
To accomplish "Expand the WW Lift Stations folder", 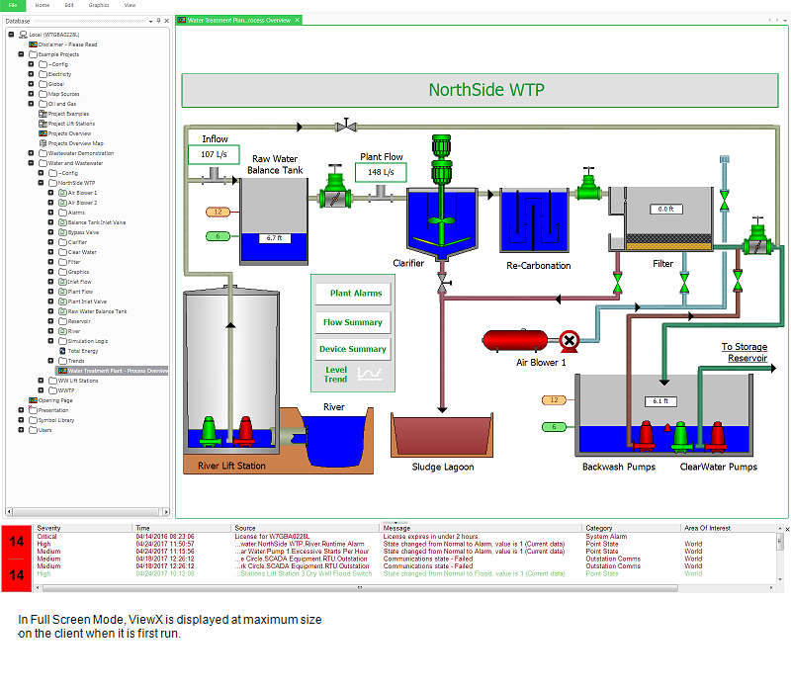I will tap(41, 381).
